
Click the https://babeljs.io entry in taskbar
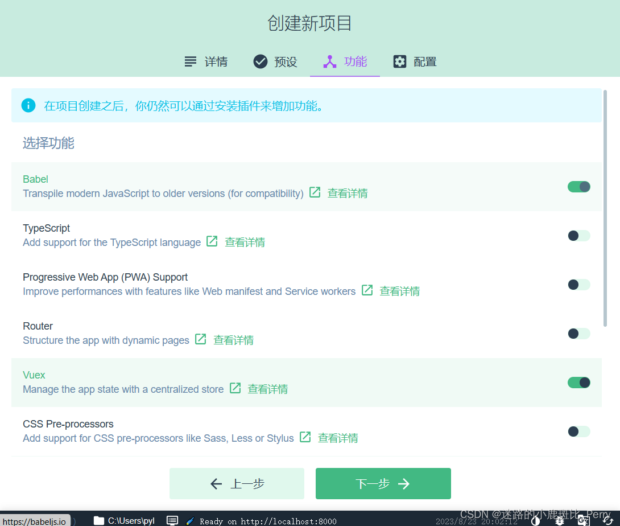34,520
